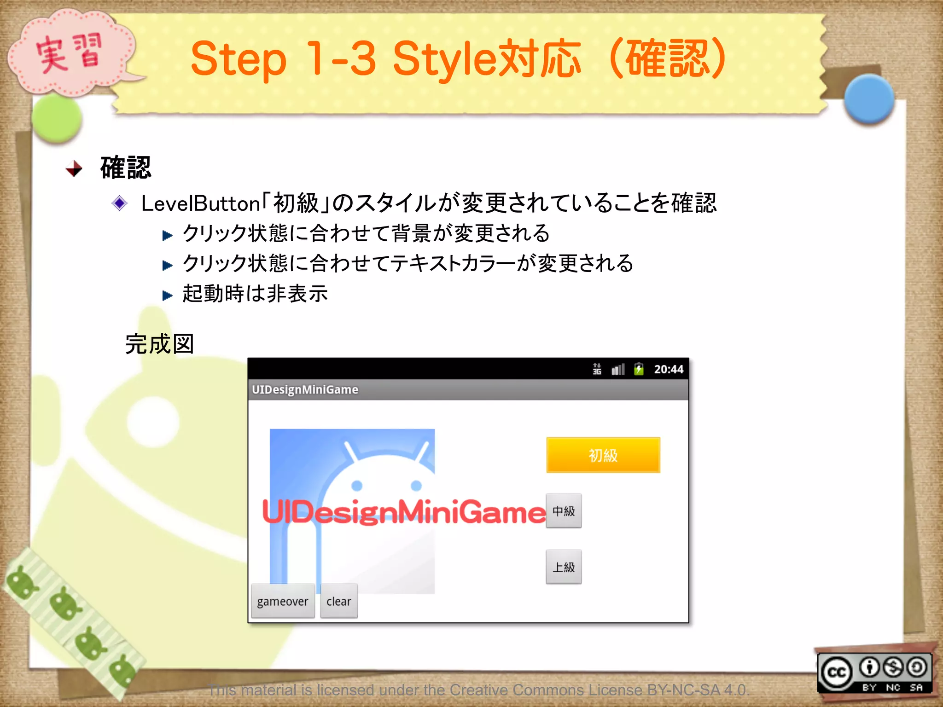
Task: Click the Creative Commons license footer text
Action: (x=479, y=690)
